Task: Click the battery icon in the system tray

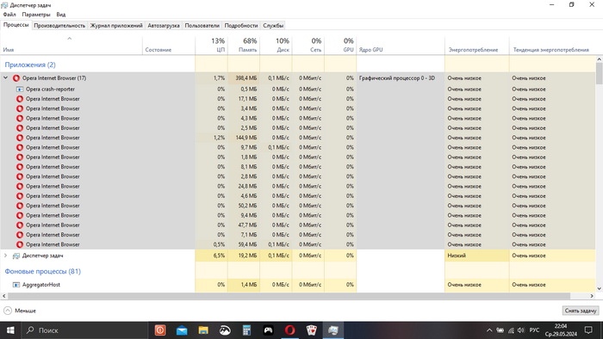Action: [500, 330]
